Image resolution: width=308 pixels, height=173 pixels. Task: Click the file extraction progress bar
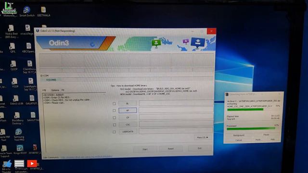pos(254,110)
